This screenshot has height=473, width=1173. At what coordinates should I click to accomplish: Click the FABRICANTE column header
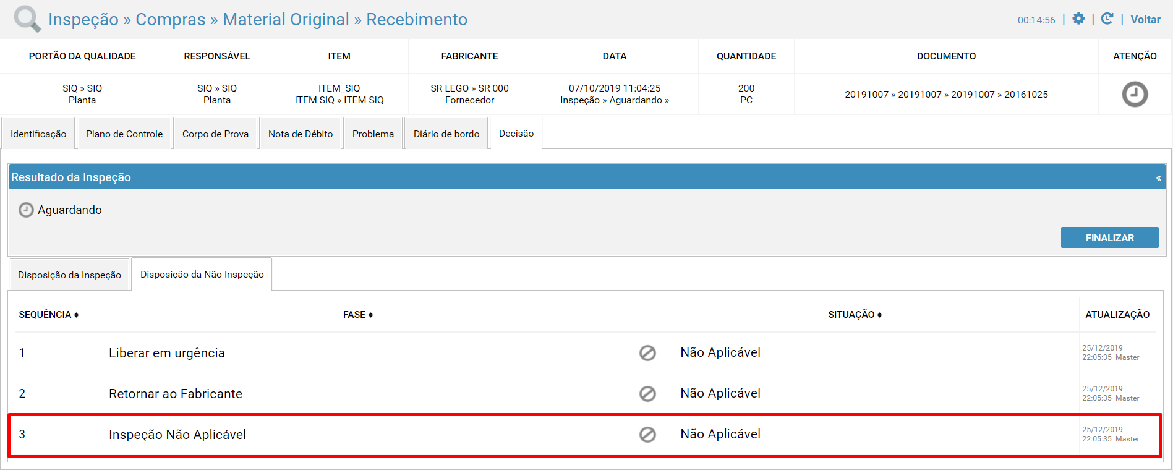pos(469,56)
